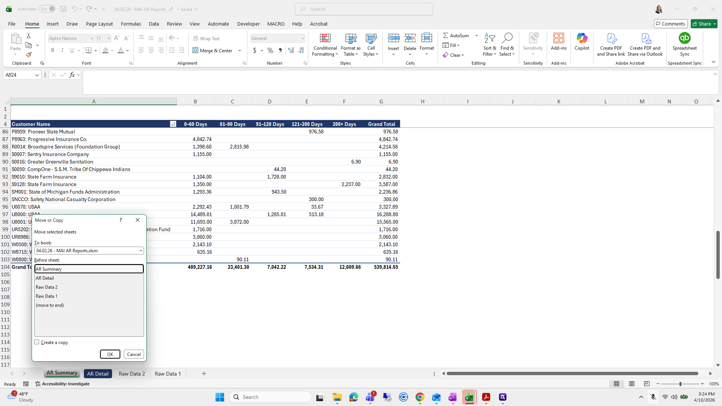Open Excel from the Windows taskbar
Image resolution: width=722 pixels, height=406 pixels.
coord(469,397)
